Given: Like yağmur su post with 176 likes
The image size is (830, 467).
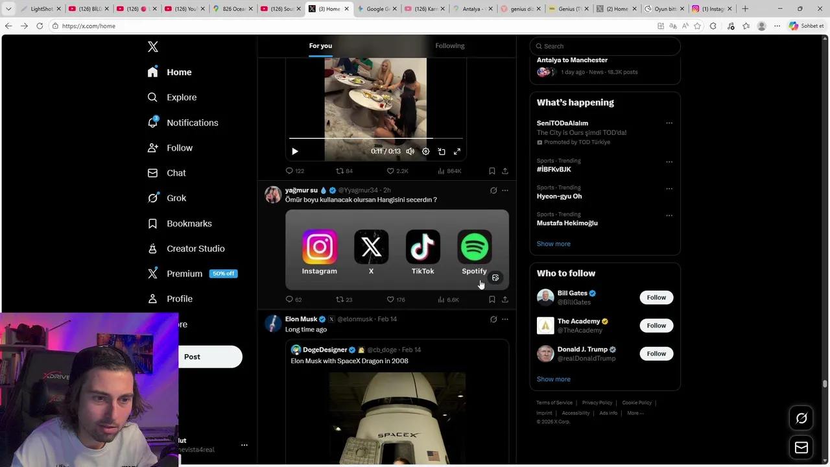Looking at the screenshot, I should pyautogui.click(x=396, y=300).
